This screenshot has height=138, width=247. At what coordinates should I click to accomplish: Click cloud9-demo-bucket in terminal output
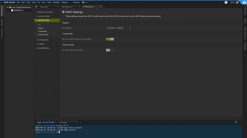point(66,130)
